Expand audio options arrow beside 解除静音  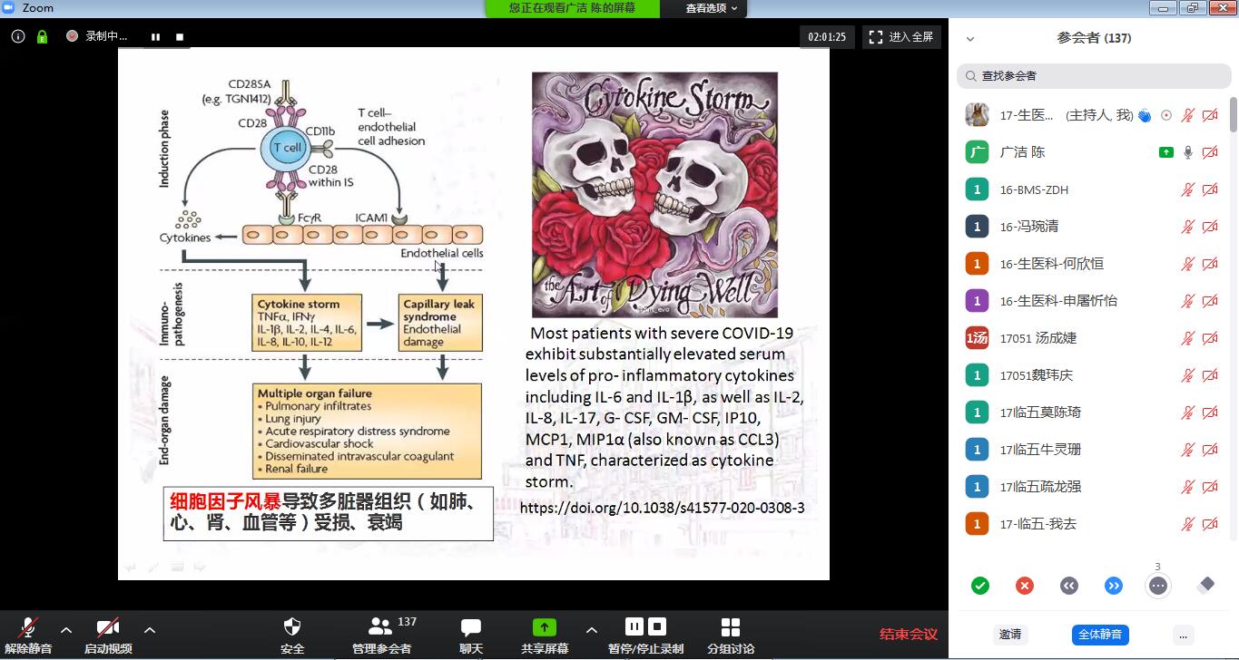pos(66,630)
